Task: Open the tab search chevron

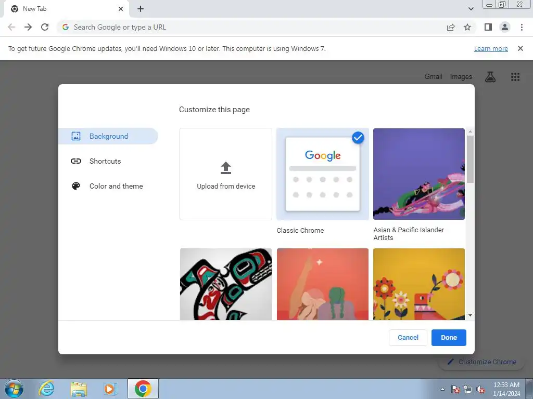Action: (x=471, y=9)
